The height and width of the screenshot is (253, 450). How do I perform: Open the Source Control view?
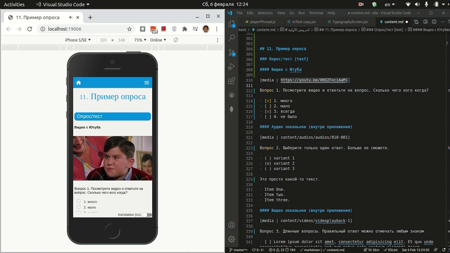tap(231, 52)
